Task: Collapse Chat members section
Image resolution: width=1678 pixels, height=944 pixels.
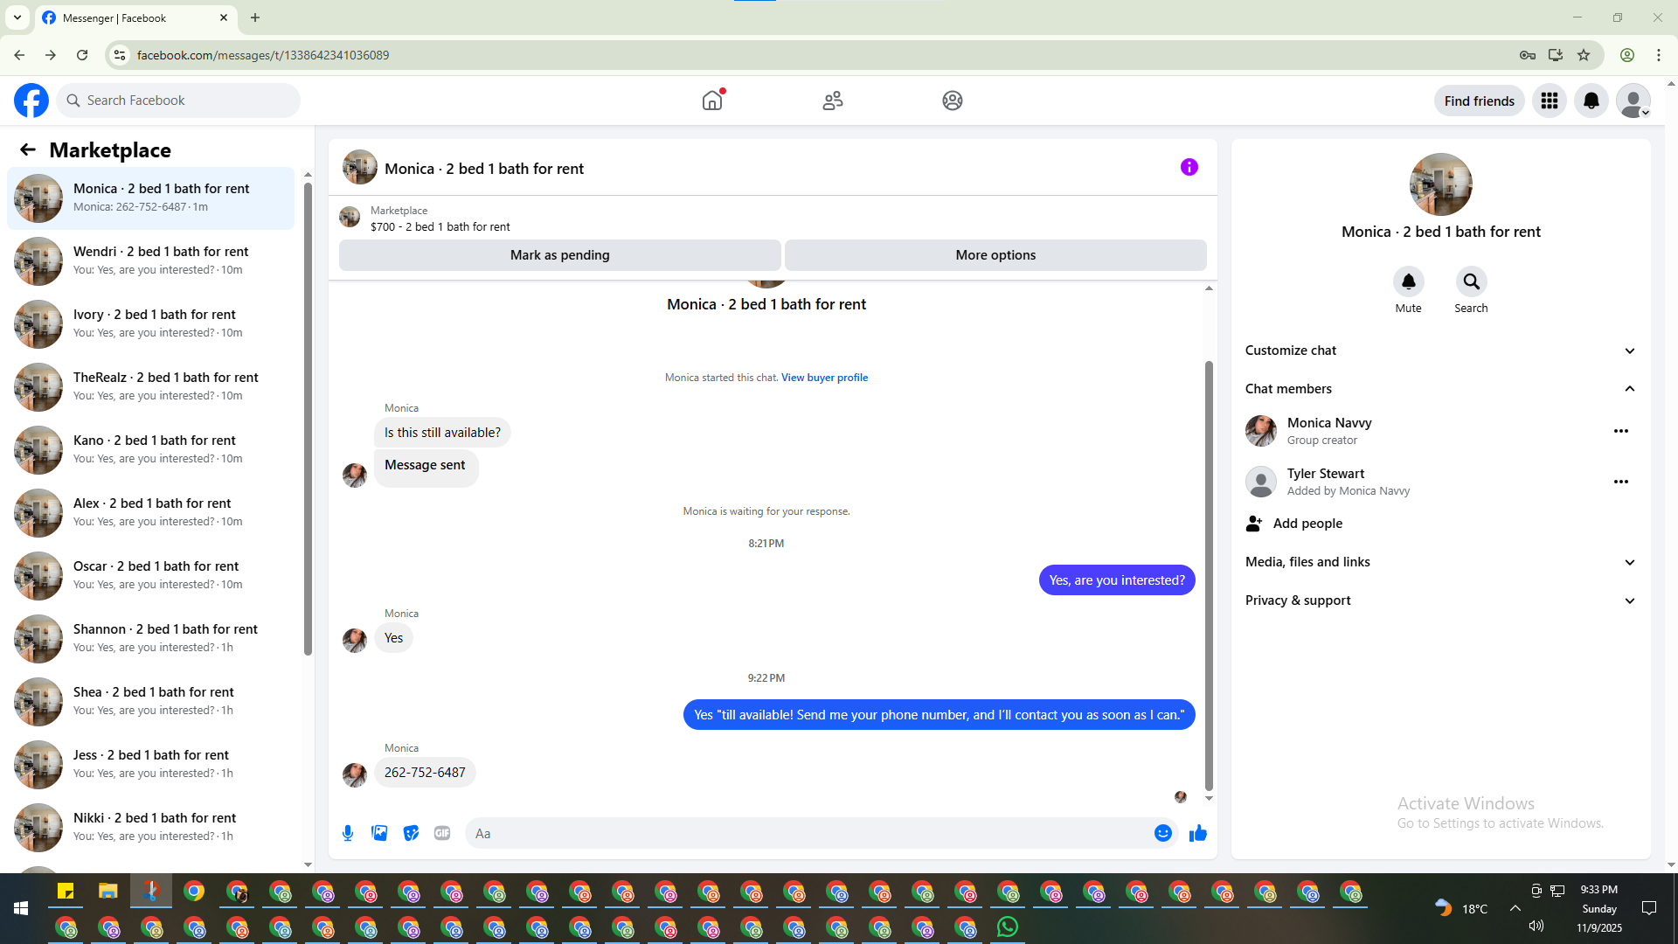Action: 1440,389
